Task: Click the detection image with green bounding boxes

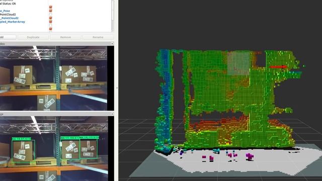Action: point(54,149)
